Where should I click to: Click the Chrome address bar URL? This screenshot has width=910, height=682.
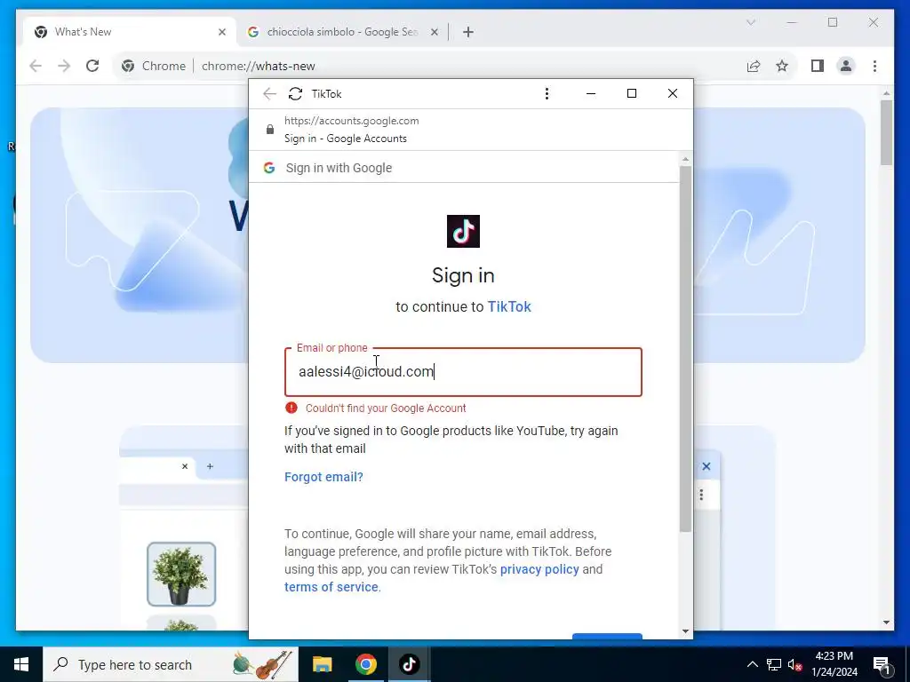[x=259, y=66]
